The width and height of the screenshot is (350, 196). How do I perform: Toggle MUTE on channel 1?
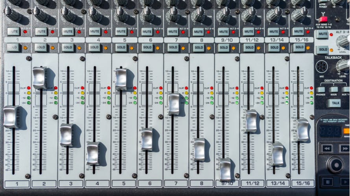coord(14,32)
